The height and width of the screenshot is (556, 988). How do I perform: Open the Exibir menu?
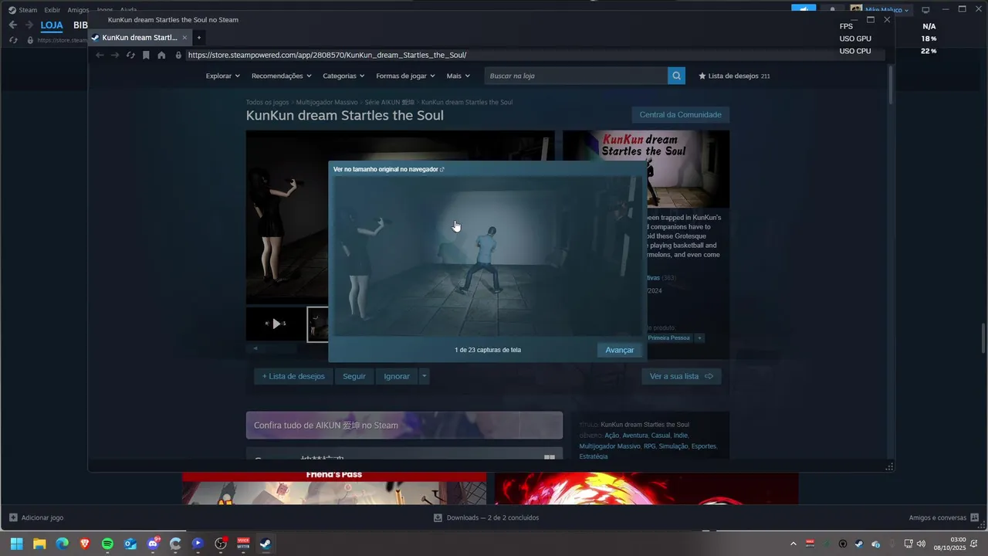(x=52, y=10)
